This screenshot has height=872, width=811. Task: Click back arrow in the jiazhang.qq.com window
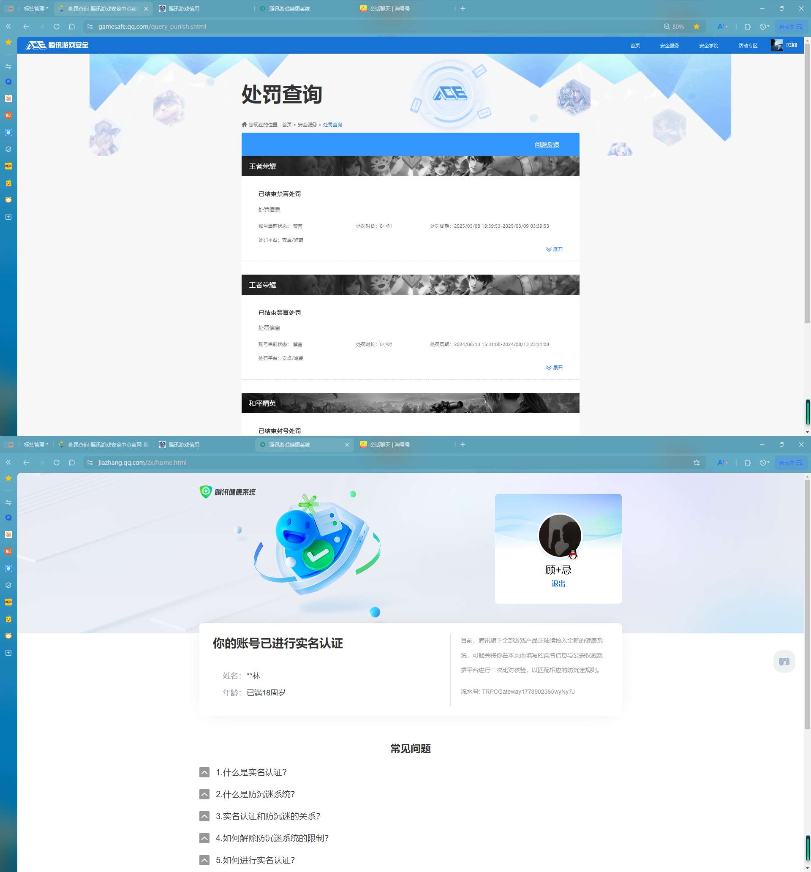click(26, 463)
